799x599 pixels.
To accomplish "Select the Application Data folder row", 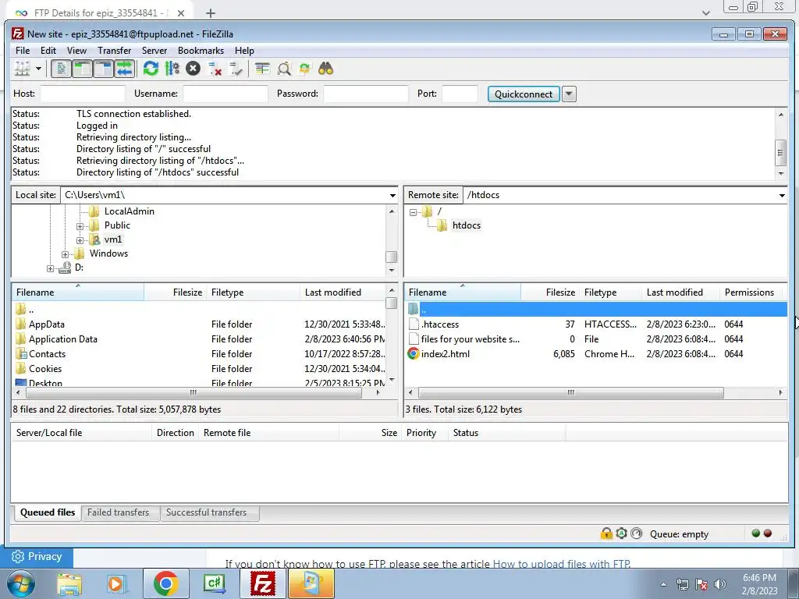I will (201, 338).
